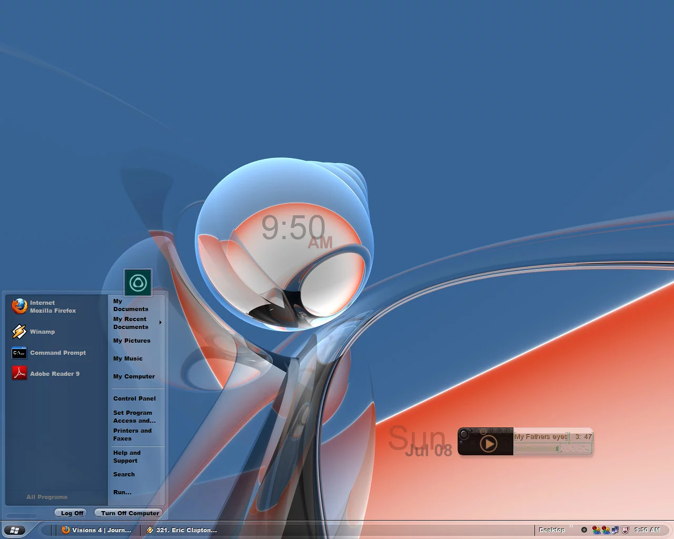Click Turn Off Computer button

129,513
